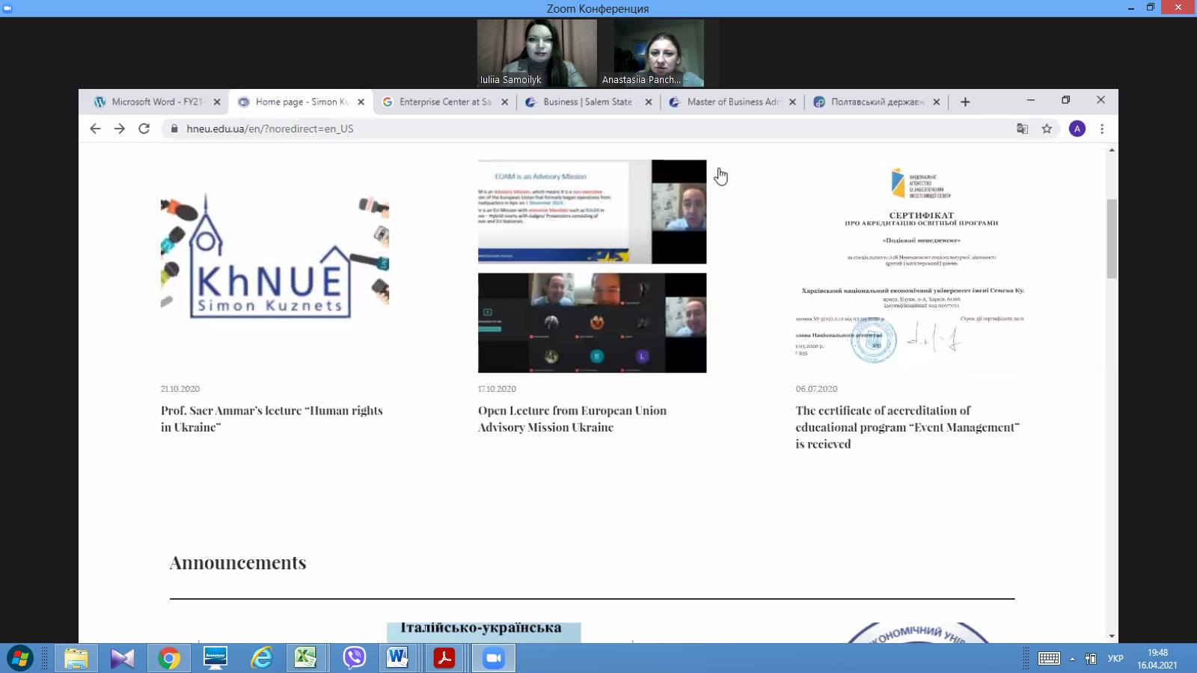Close the Полтавський держав tab
Image resolution: width=1197 pixels, height=673 pixels.
[936, 102]
